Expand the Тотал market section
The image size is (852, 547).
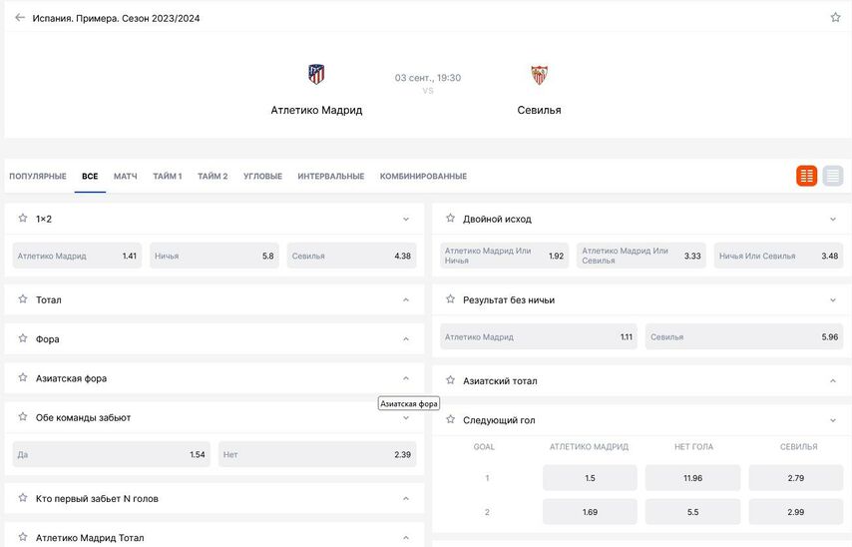(x=406, y=299)
